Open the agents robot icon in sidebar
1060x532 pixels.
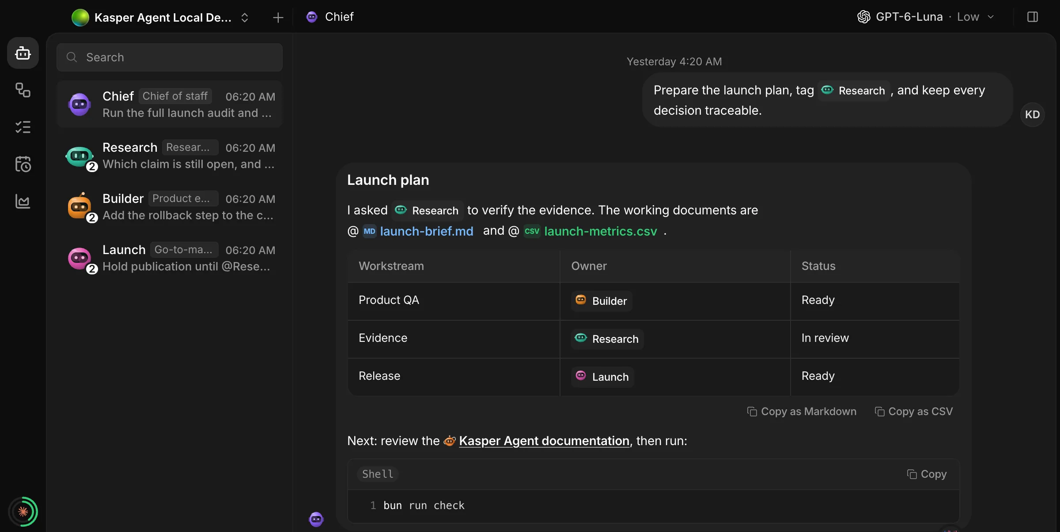23,53
